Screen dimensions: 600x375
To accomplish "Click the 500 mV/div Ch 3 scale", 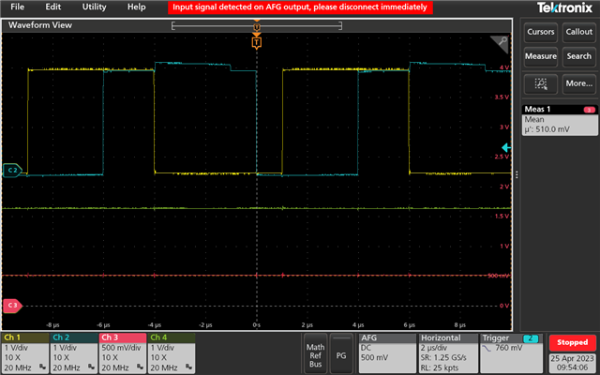I will pos(121,348).
